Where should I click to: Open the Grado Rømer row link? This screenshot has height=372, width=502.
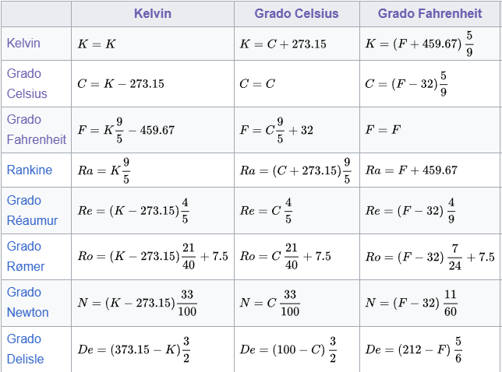tap(26, 256)
